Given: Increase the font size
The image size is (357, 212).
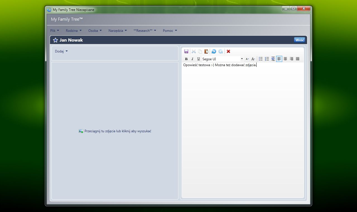Looking at the screenshot, I should pyautogui.click(x=253, y=59).
